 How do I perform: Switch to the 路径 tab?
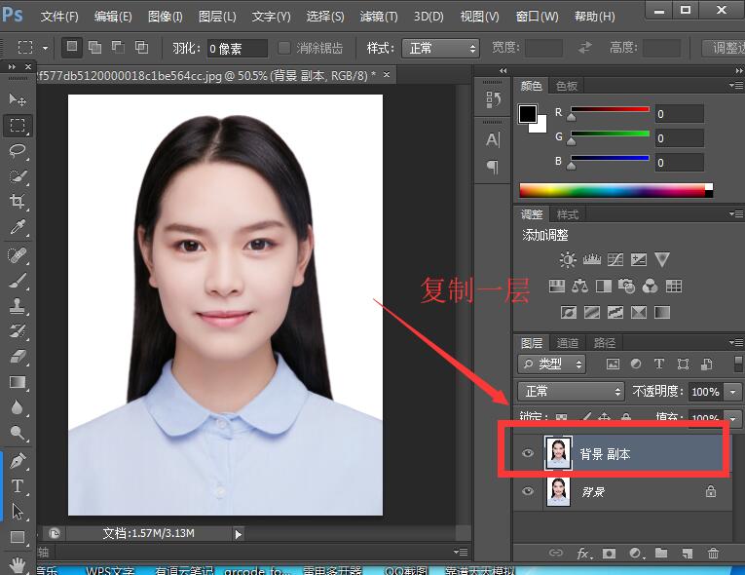point(605,343)
